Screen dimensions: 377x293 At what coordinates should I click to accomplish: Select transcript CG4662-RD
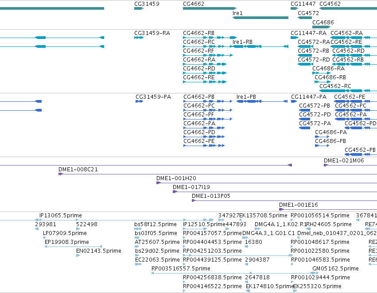[205, 73]
